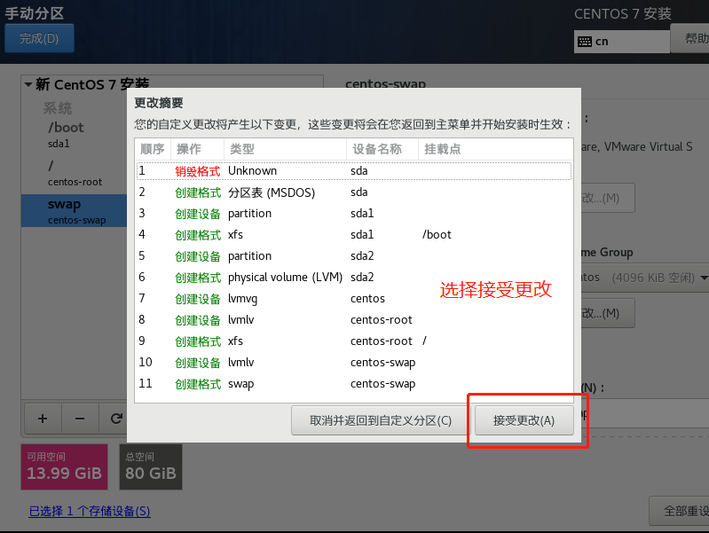This screenshot has height=533, width=709.
Task: Select row 7 lvmvg centos
Action: 354,298
